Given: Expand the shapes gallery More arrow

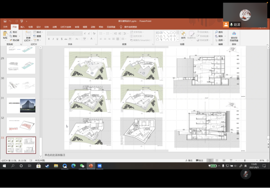Looking at the screenshot, I should [177, 40].
